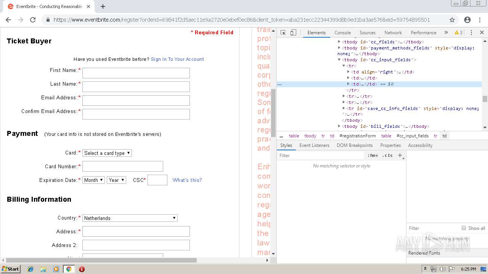Open the Windows Start menu

coord(10,269)
